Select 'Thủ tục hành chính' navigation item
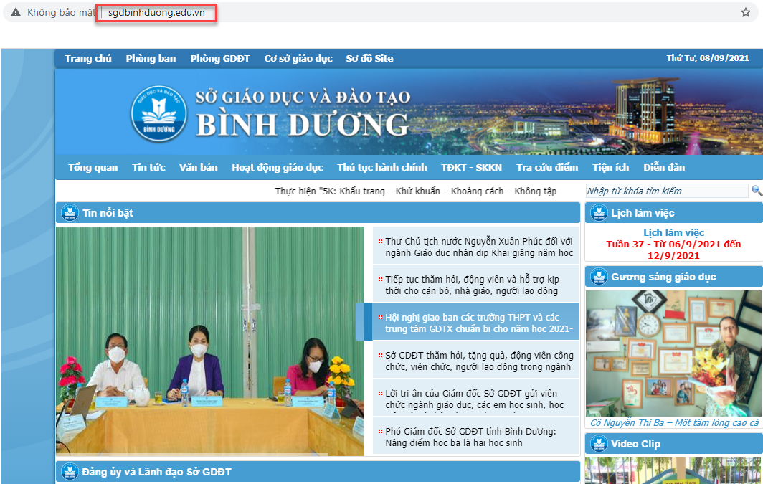Image resolution: width=763 pixels, height=484 pixels. pyautogui.click(x=382, y=167)
